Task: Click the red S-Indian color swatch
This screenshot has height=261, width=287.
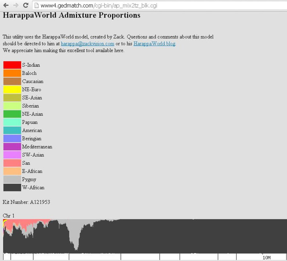Action: point(12,65)
